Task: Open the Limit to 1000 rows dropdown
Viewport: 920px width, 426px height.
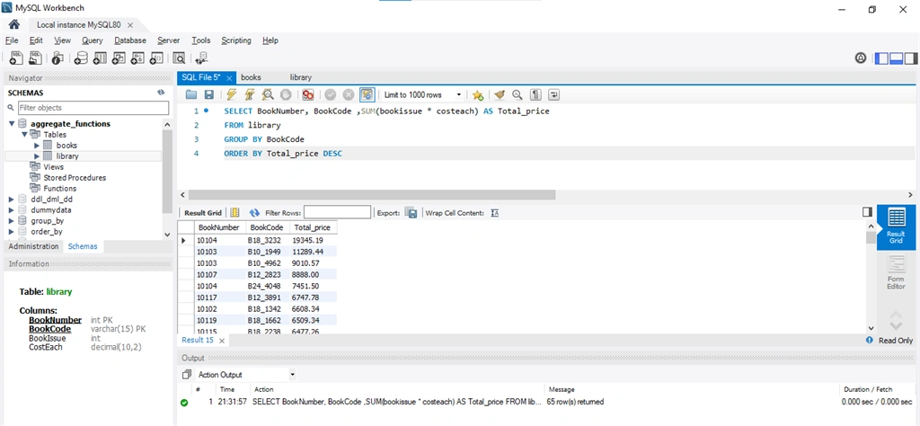Action: 422,94
